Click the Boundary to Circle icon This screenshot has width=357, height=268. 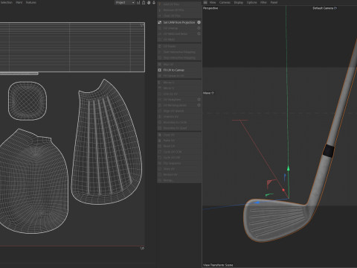[x=160, y=122]
